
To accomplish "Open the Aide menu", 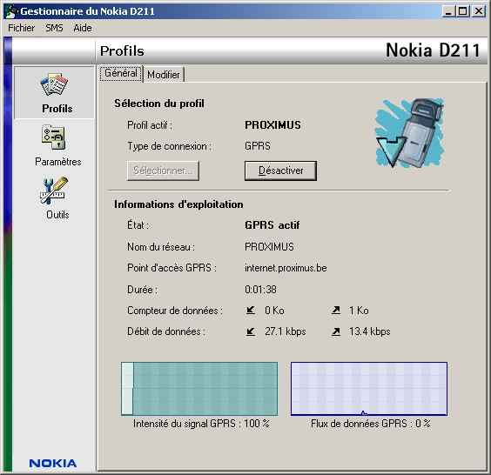I will [83, 28].
